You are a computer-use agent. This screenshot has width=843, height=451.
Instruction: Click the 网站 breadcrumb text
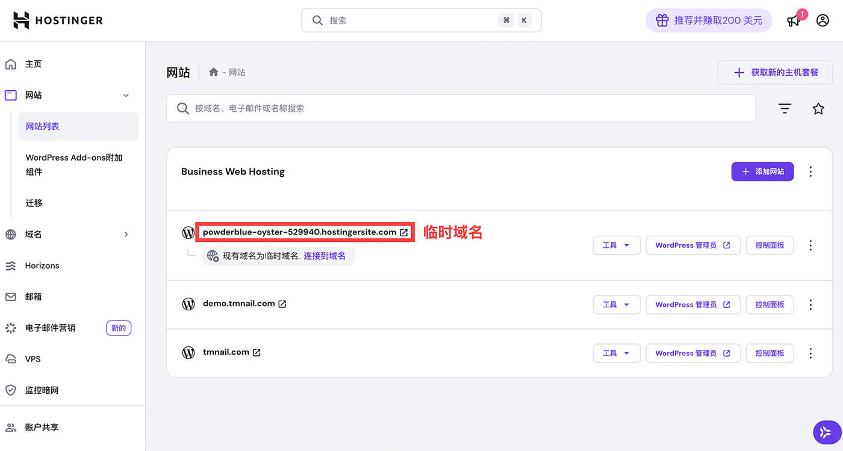237,72
